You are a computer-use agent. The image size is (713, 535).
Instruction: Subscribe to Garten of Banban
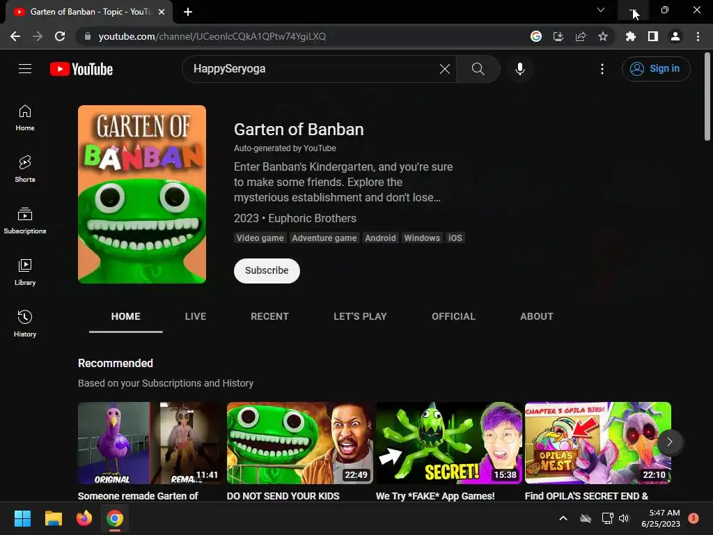[267, 271]
